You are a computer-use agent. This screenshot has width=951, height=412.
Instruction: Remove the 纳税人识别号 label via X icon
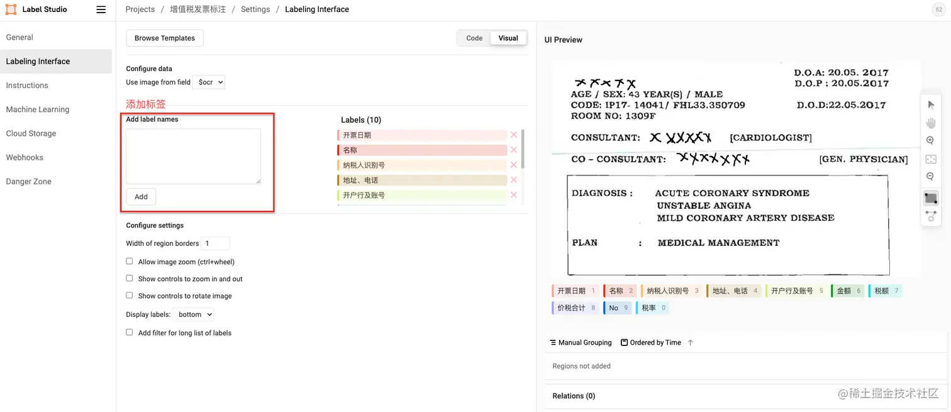click(514, 165)
